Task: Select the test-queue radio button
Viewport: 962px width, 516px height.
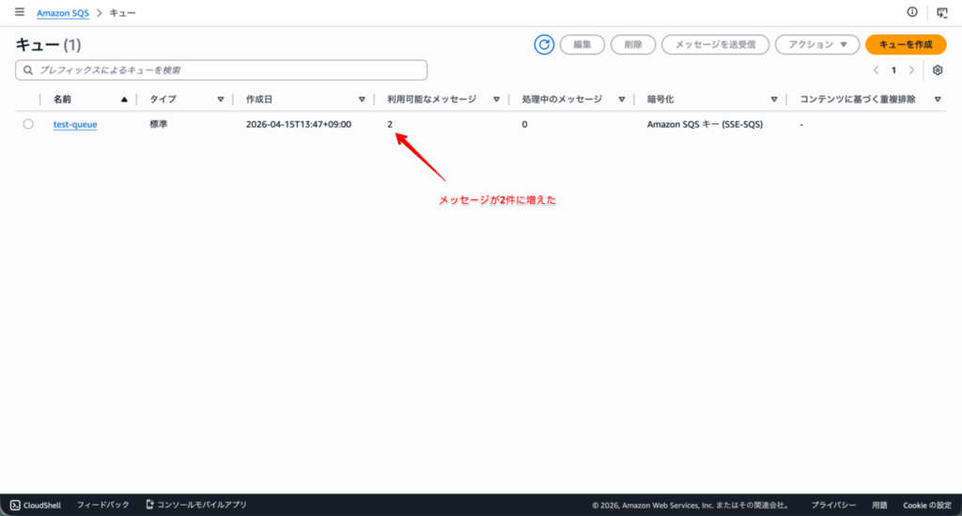Action: point(28,124)
